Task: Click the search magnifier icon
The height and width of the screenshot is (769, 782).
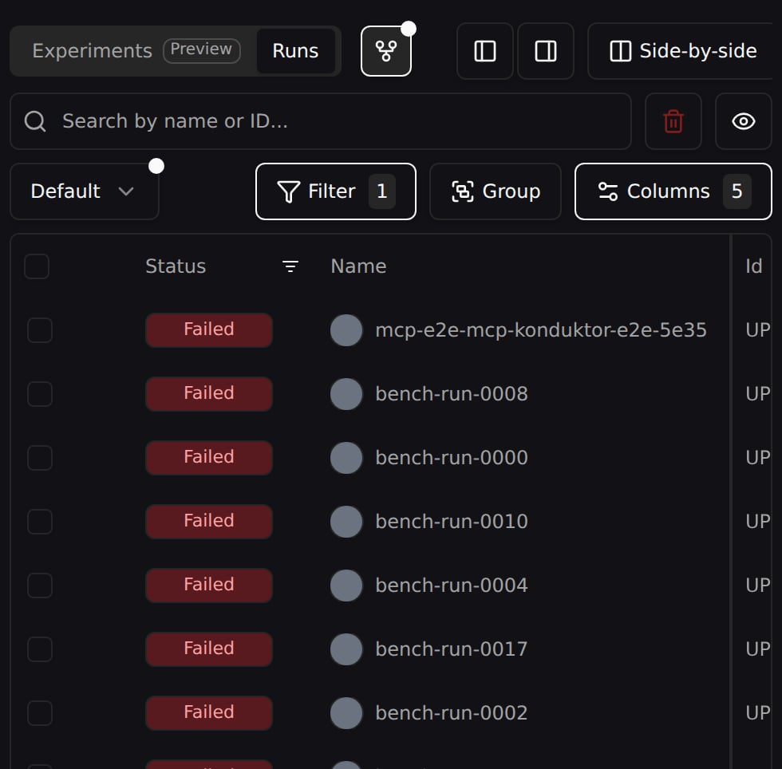Action: pos(35,121)
